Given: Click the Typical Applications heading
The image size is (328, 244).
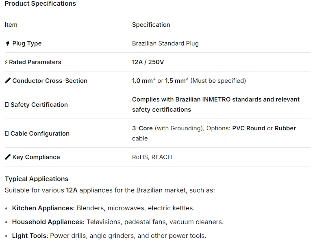Looking at the screenshot, I should pyautogui.click(x=37, y=179).
